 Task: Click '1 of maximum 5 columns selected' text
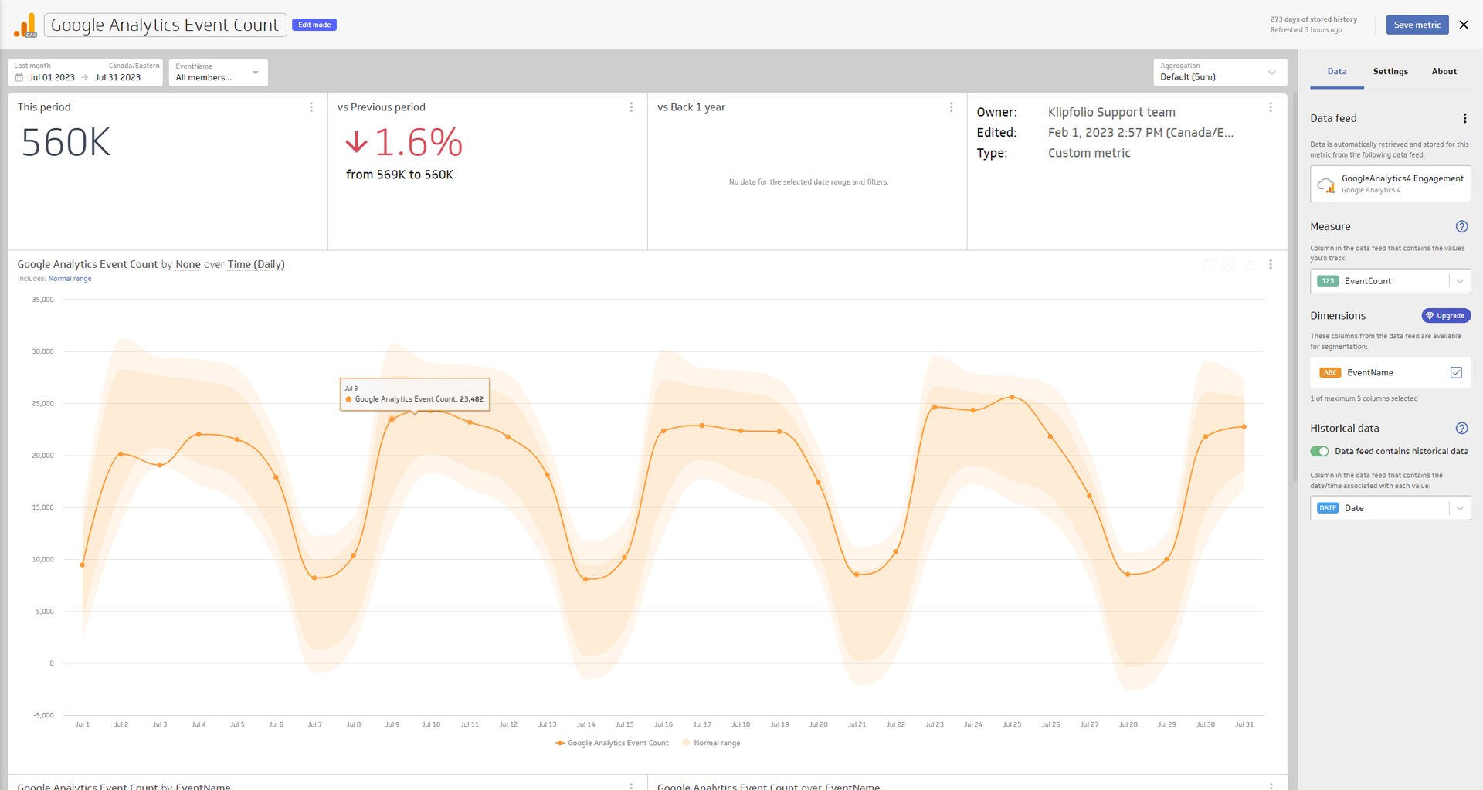click(x=1364, y=398)
